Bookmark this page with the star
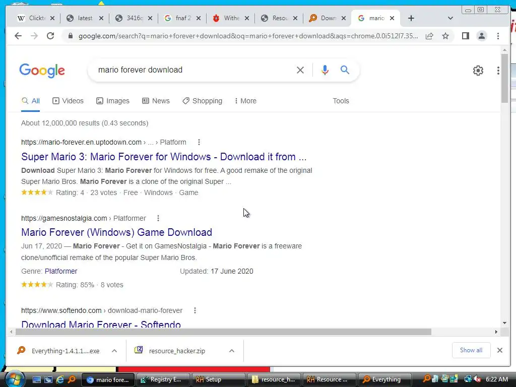The width and height of the screenshot is (516, 387). click(x=445, y=36)
